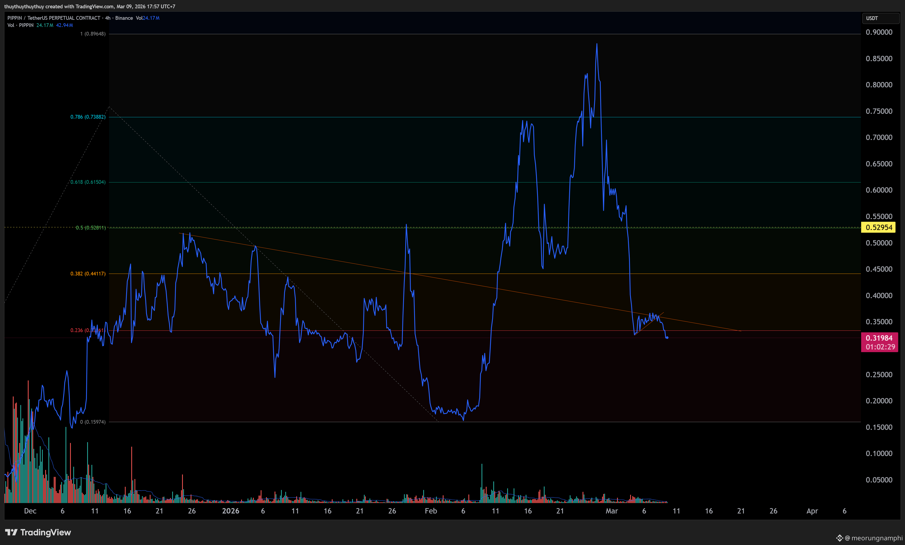Click the 2026 label on the time axis
Image resolution: width=905 pixels, height=545 pixels.
click(231, 511)
